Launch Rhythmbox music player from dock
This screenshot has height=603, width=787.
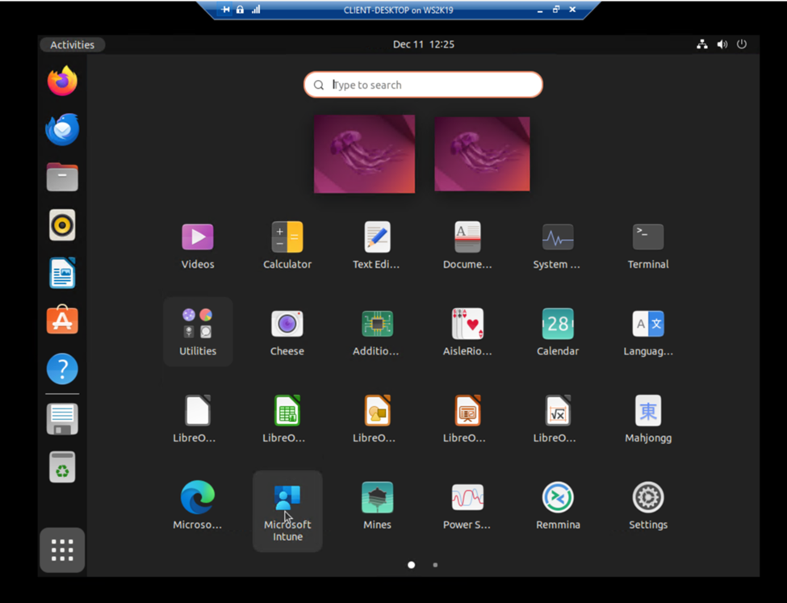62,225
